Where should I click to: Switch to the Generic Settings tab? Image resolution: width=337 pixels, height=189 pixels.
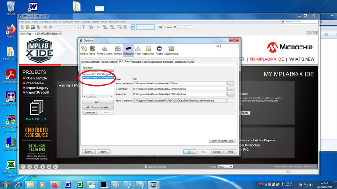pos(90,61)
